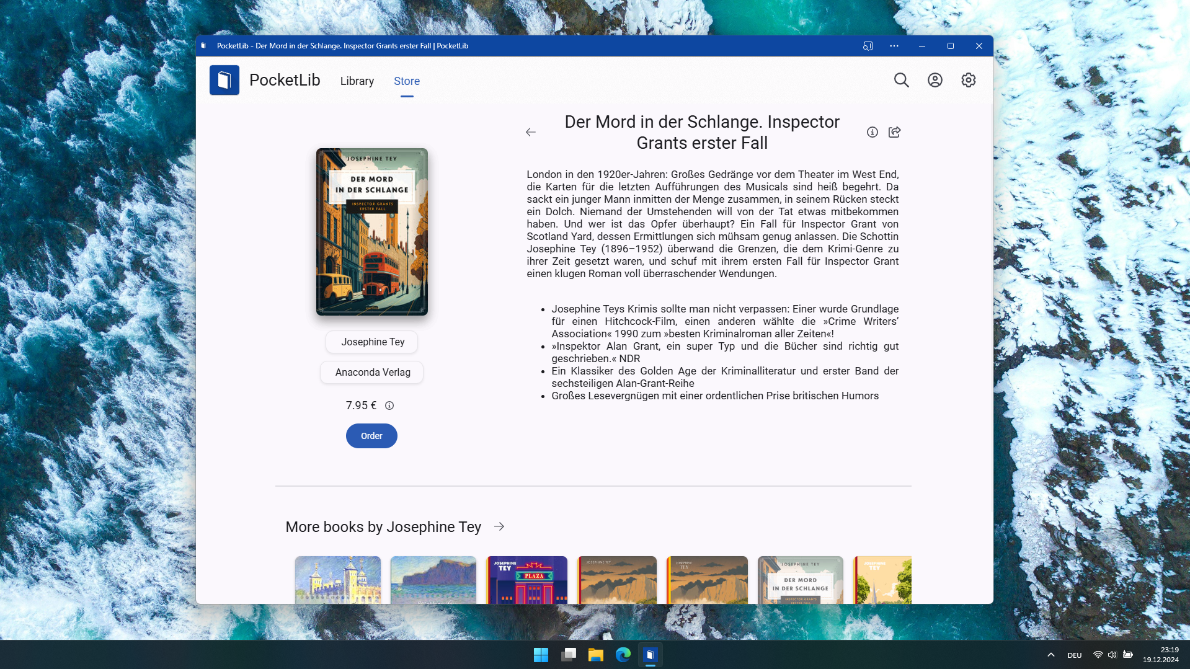Click the 7.95 € price text
The width and height of the screenshot is (1190, 669).
pyautogui.click(x=361, y=405)
